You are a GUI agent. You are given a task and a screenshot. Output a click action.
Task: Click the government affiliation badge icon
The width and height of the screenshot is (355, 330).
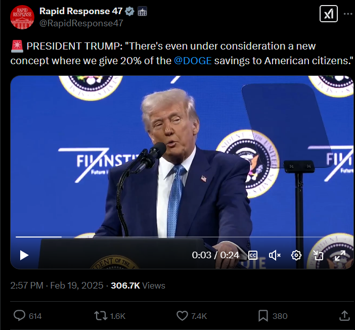point(142,11)
